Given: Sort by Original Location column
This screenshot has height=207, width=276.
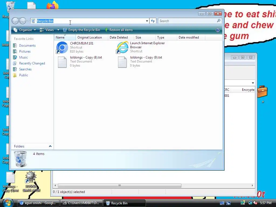Looking at the screenshot, I should coord(92,37).
